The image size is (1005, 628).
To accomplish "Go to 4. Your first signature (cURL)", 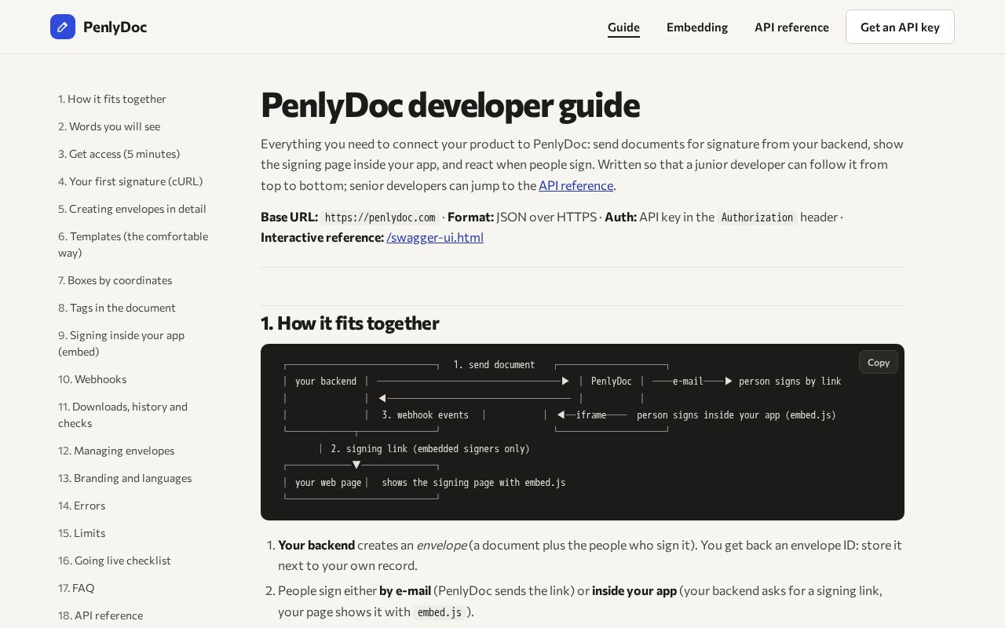I will click(130, 181).
